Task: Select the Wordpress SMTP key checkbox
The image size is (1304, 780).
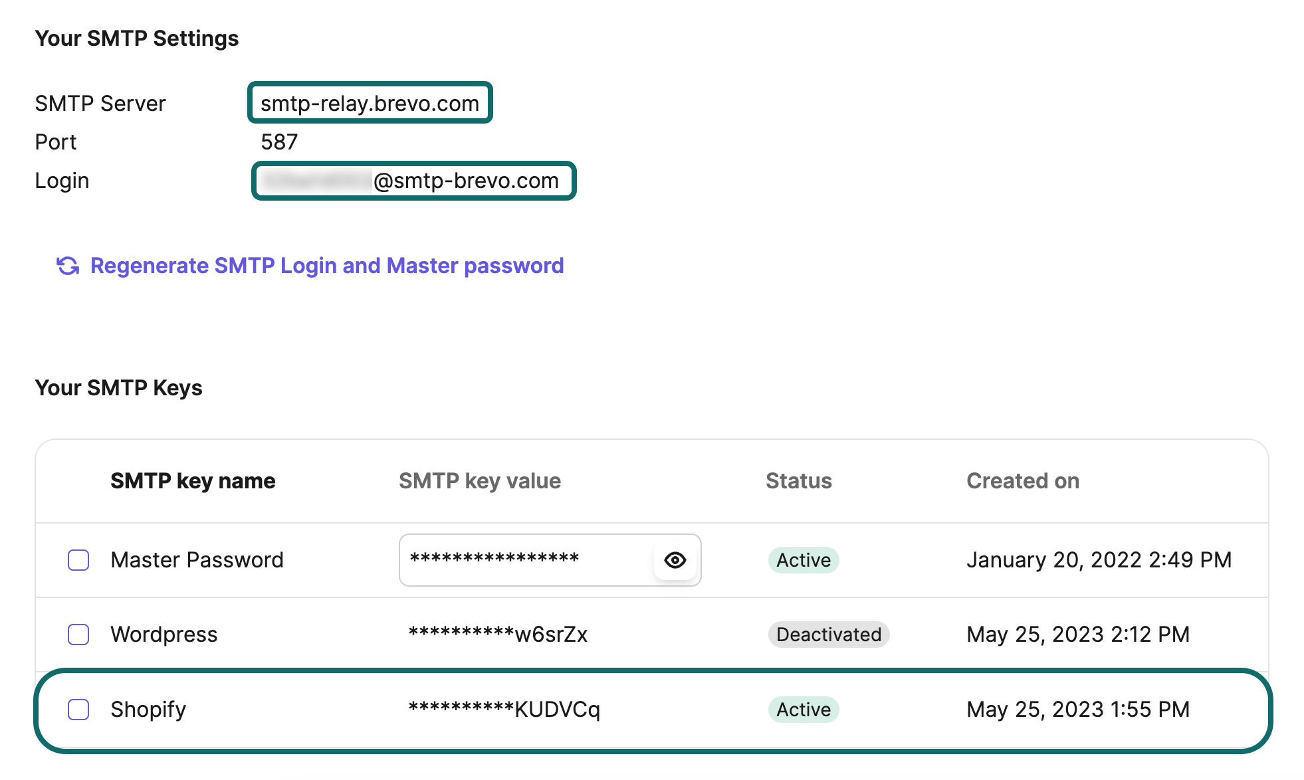Action: (78, 634)
